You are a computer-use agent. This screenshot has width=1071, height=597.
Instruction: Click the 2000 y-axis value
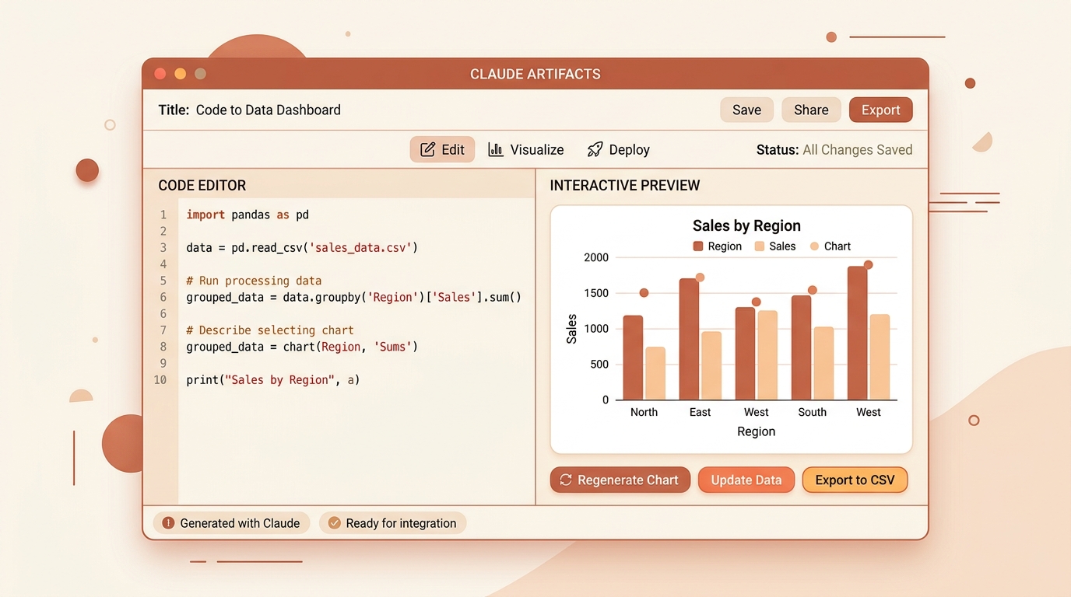pyautogui.click(x=596, y=257)
